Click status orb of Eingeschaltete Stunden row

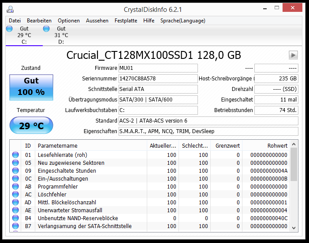pyautogui.click(x=15, y=170)
